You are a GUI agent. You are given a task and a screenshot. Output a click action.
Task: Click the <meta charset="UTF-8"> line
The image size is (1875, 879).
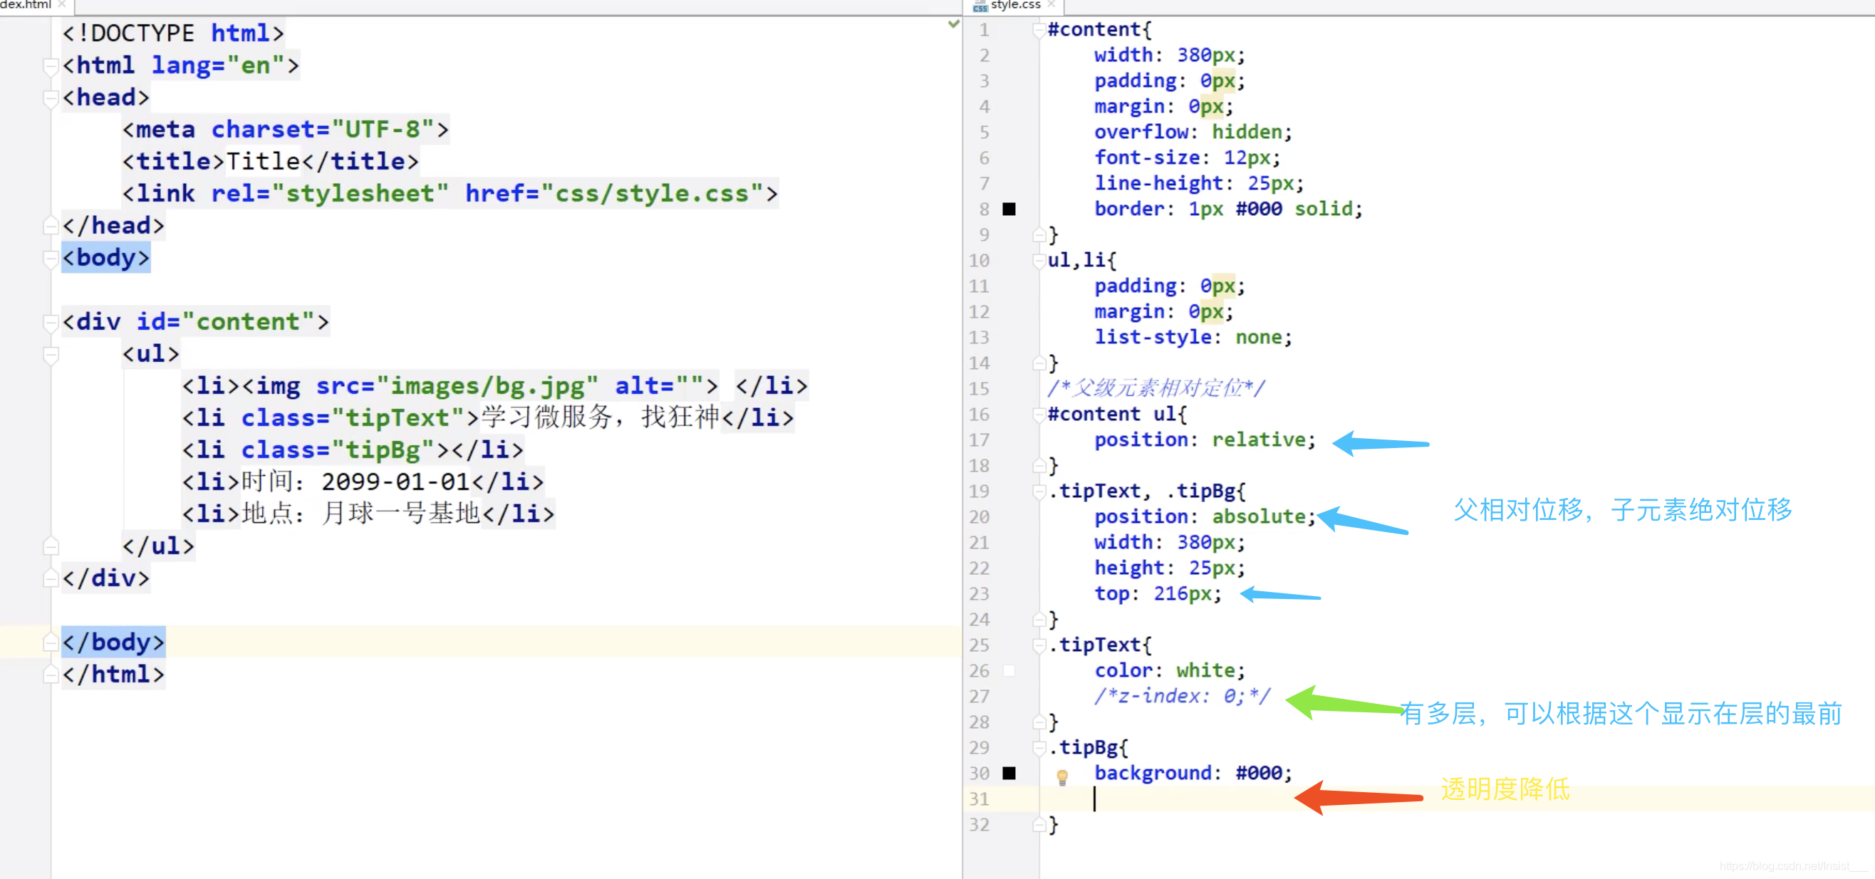[x=286, y=130]
